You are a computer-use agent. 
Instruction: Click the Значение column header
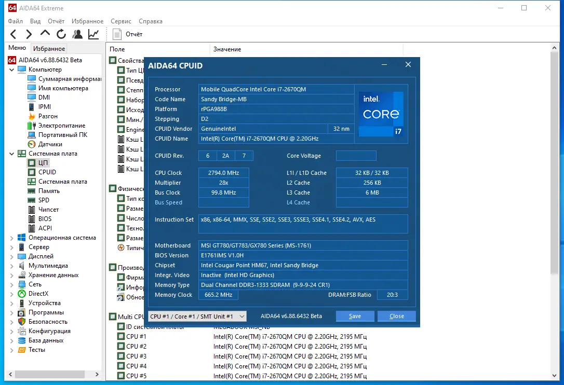click(x=227, y=49)
